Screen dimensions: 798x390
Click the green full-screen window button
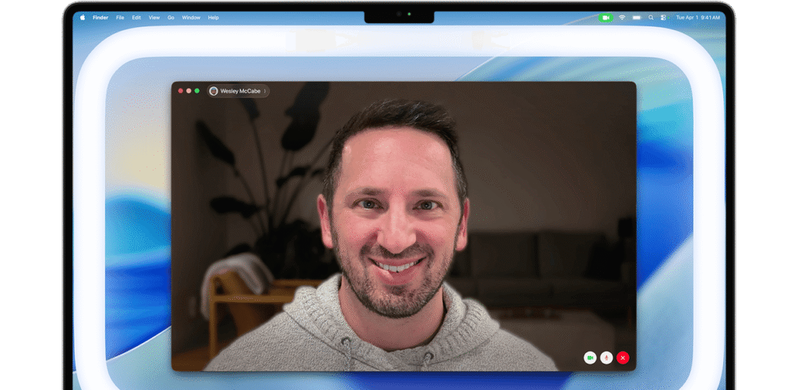coord(197,91)
